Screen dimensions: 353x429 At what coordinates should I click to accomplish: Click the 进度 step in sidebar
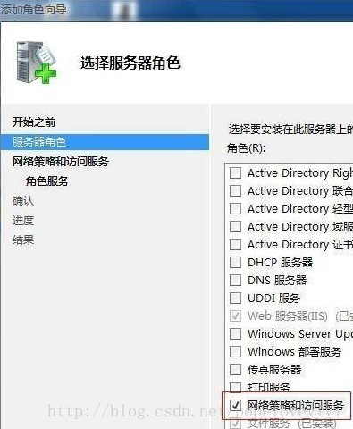[23, 221]
